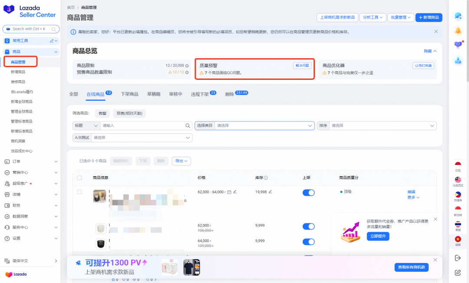The height and width of the screenshot is (283, 469).
Task: Click the pencil icon beside stock 19,998
Action: pyautogui.click(x=270, y=192)
